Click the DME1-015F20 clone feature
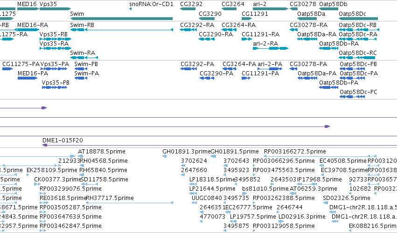 pos(220,145)
